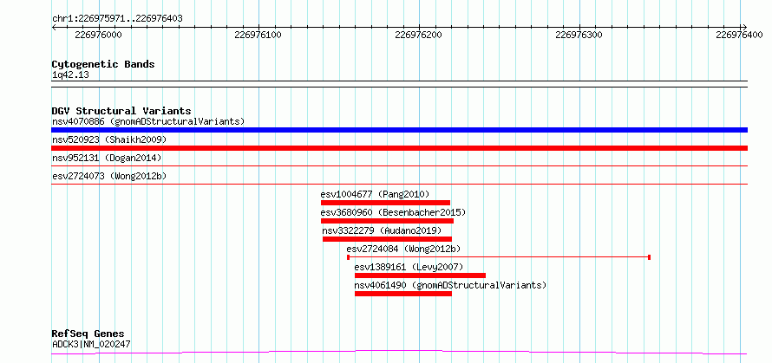Click the esv2724073 (Wong2012b) label
772x363 pixels.
[108, 176]
